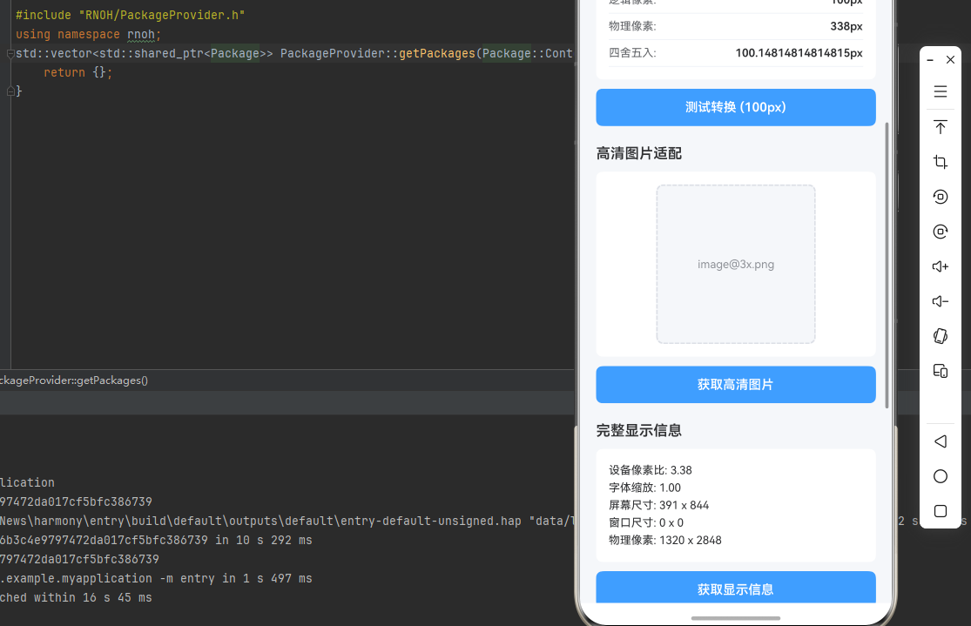
Task: Open the emulator hamburger menu
Action: click(x=940, y=91)
